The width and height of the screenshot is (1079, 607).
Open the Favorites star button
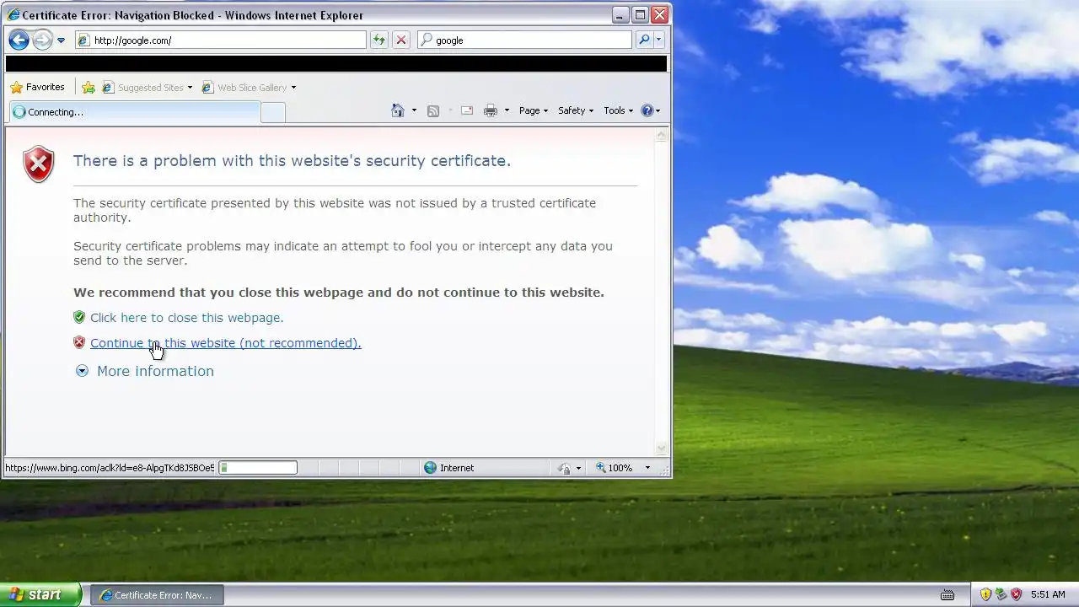coord(37,87)
